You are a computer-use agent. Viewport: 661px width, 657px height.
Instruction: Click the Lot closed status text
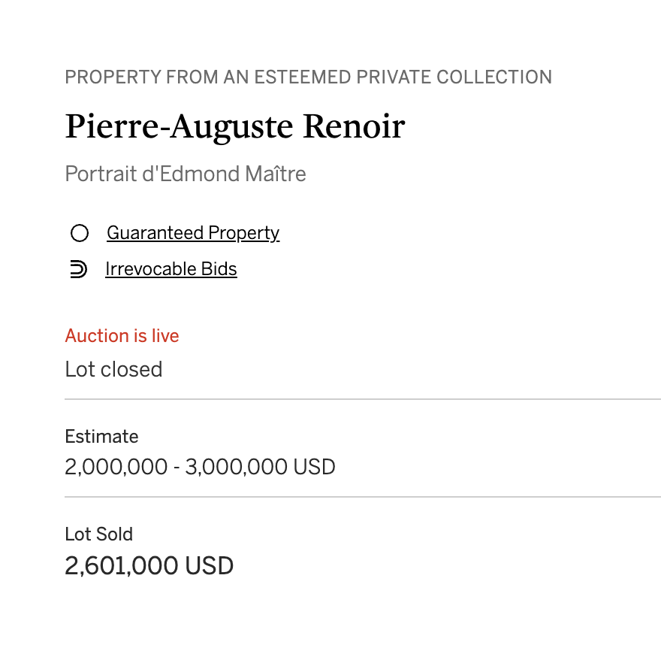[x=113, y=369]
